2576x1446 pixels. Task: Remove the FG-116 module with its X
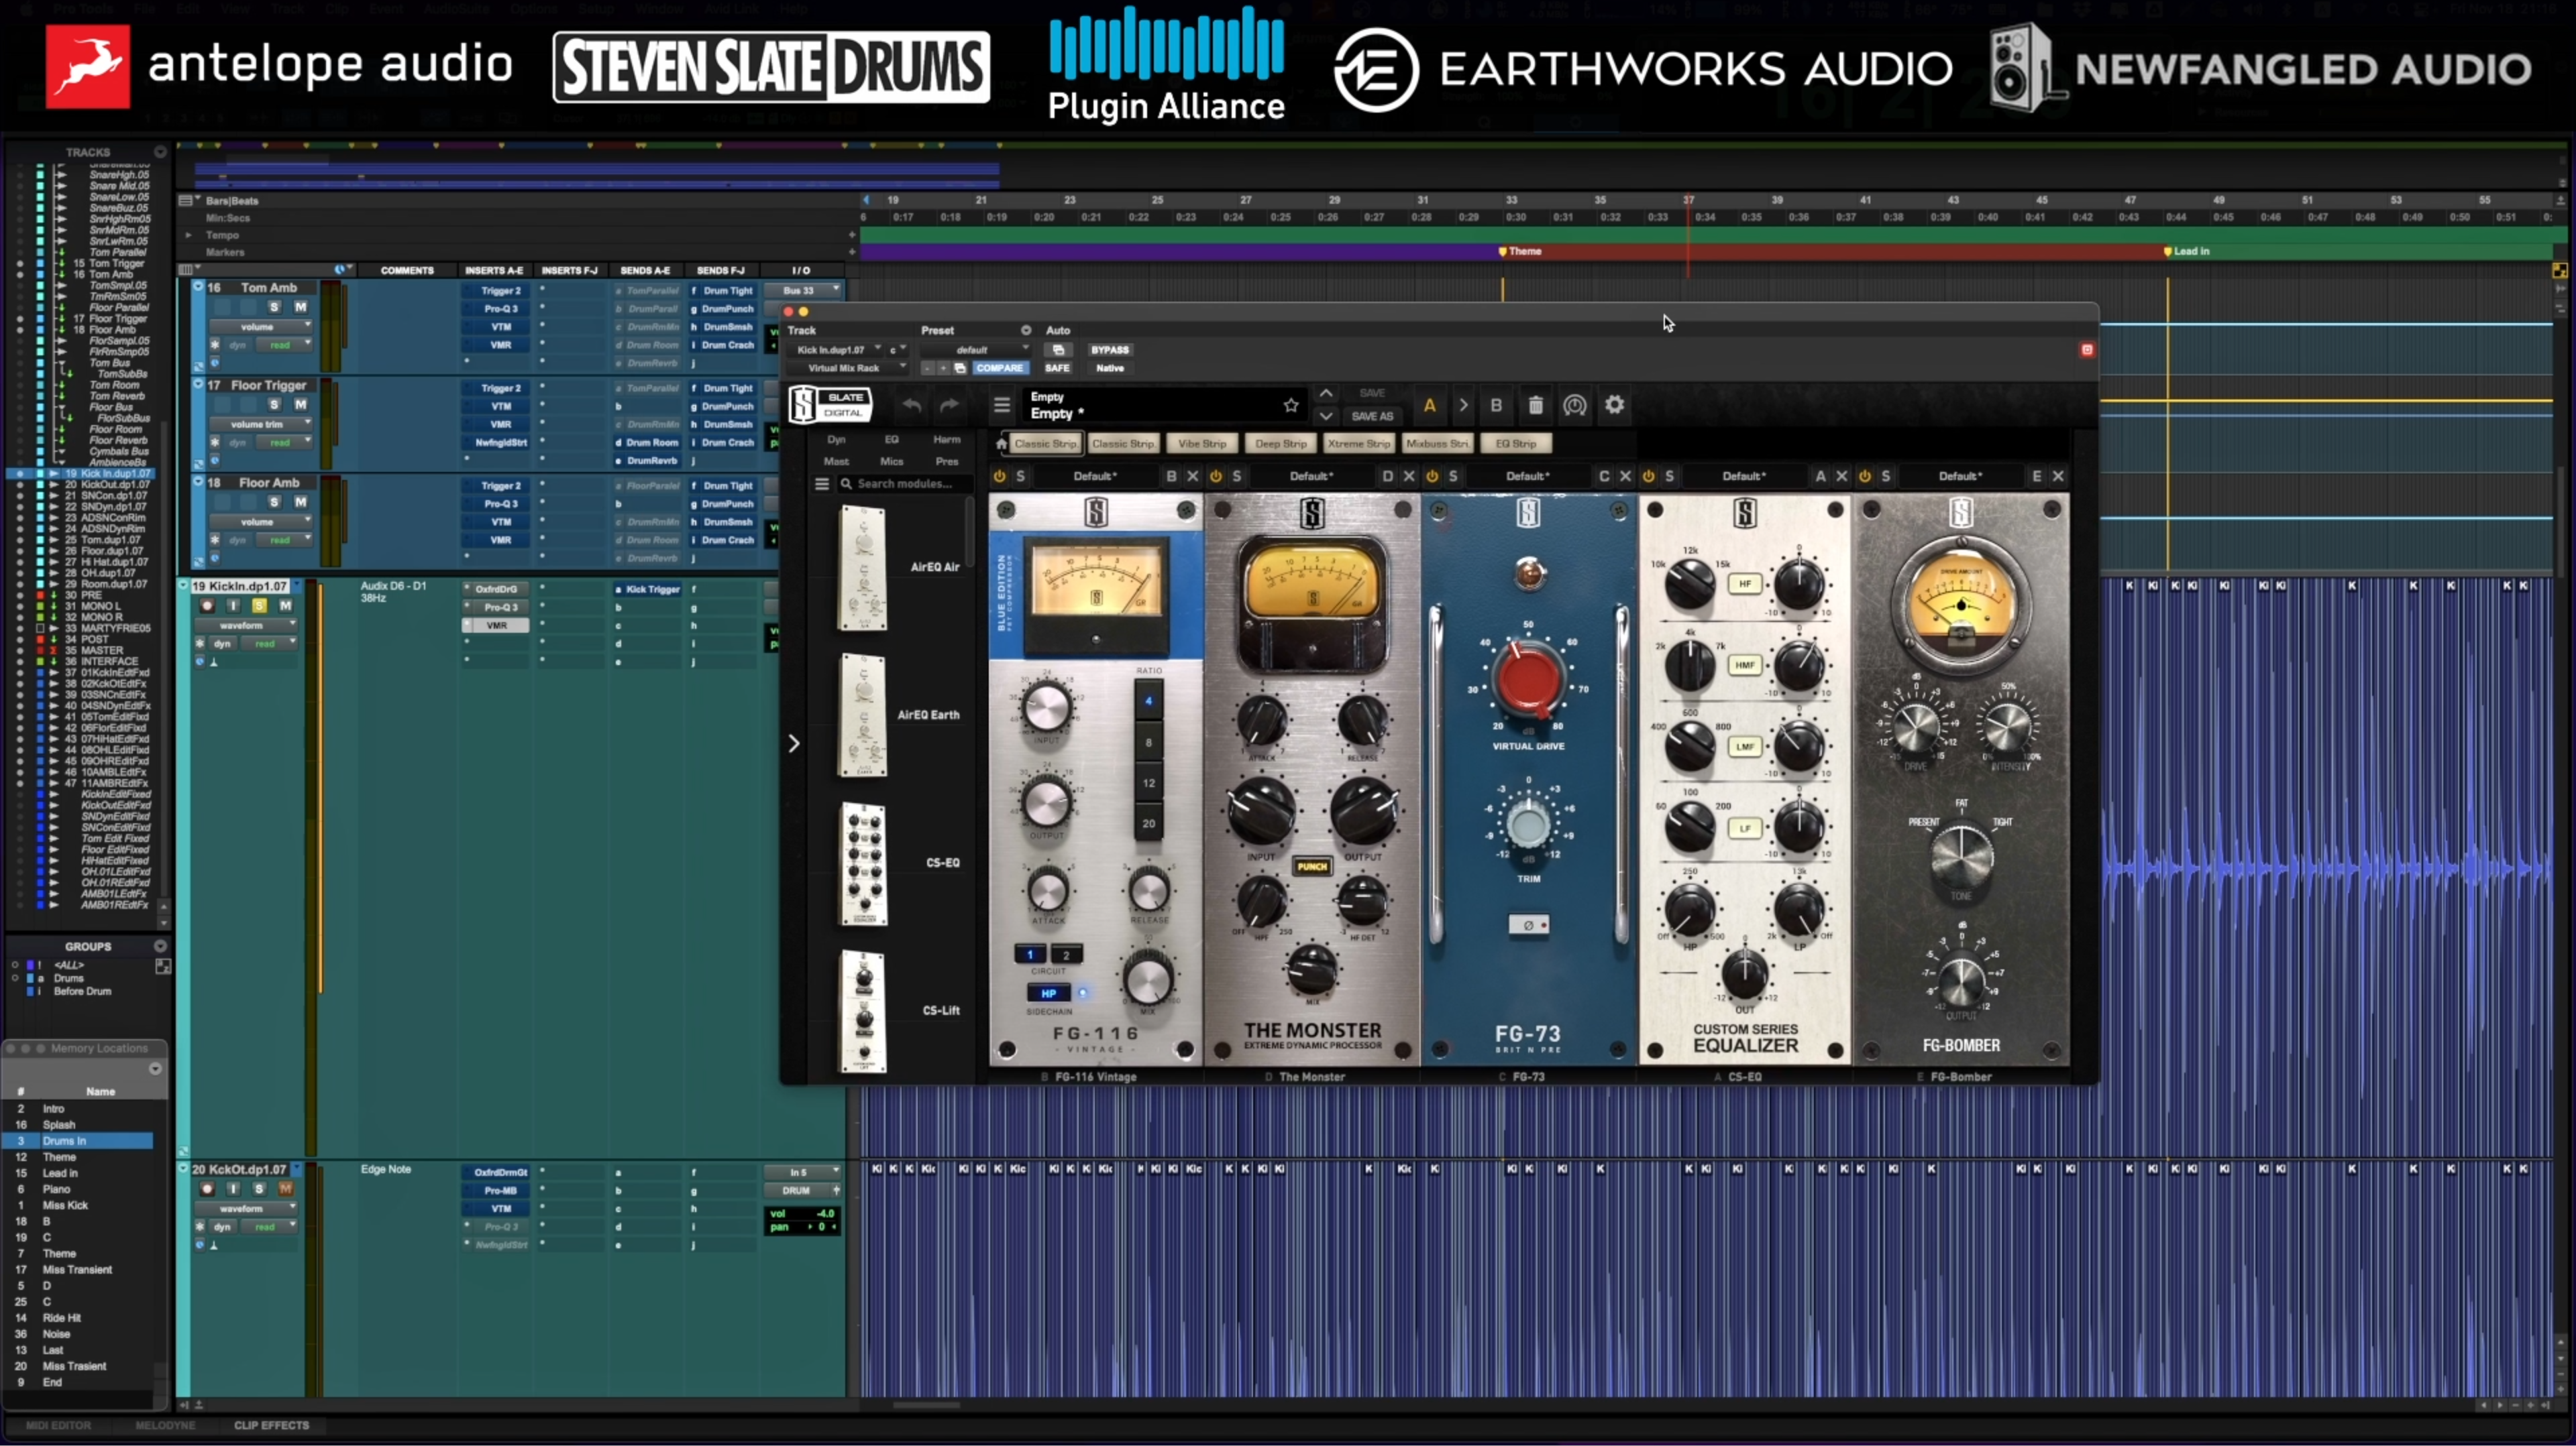click(x=1192, y=476)
